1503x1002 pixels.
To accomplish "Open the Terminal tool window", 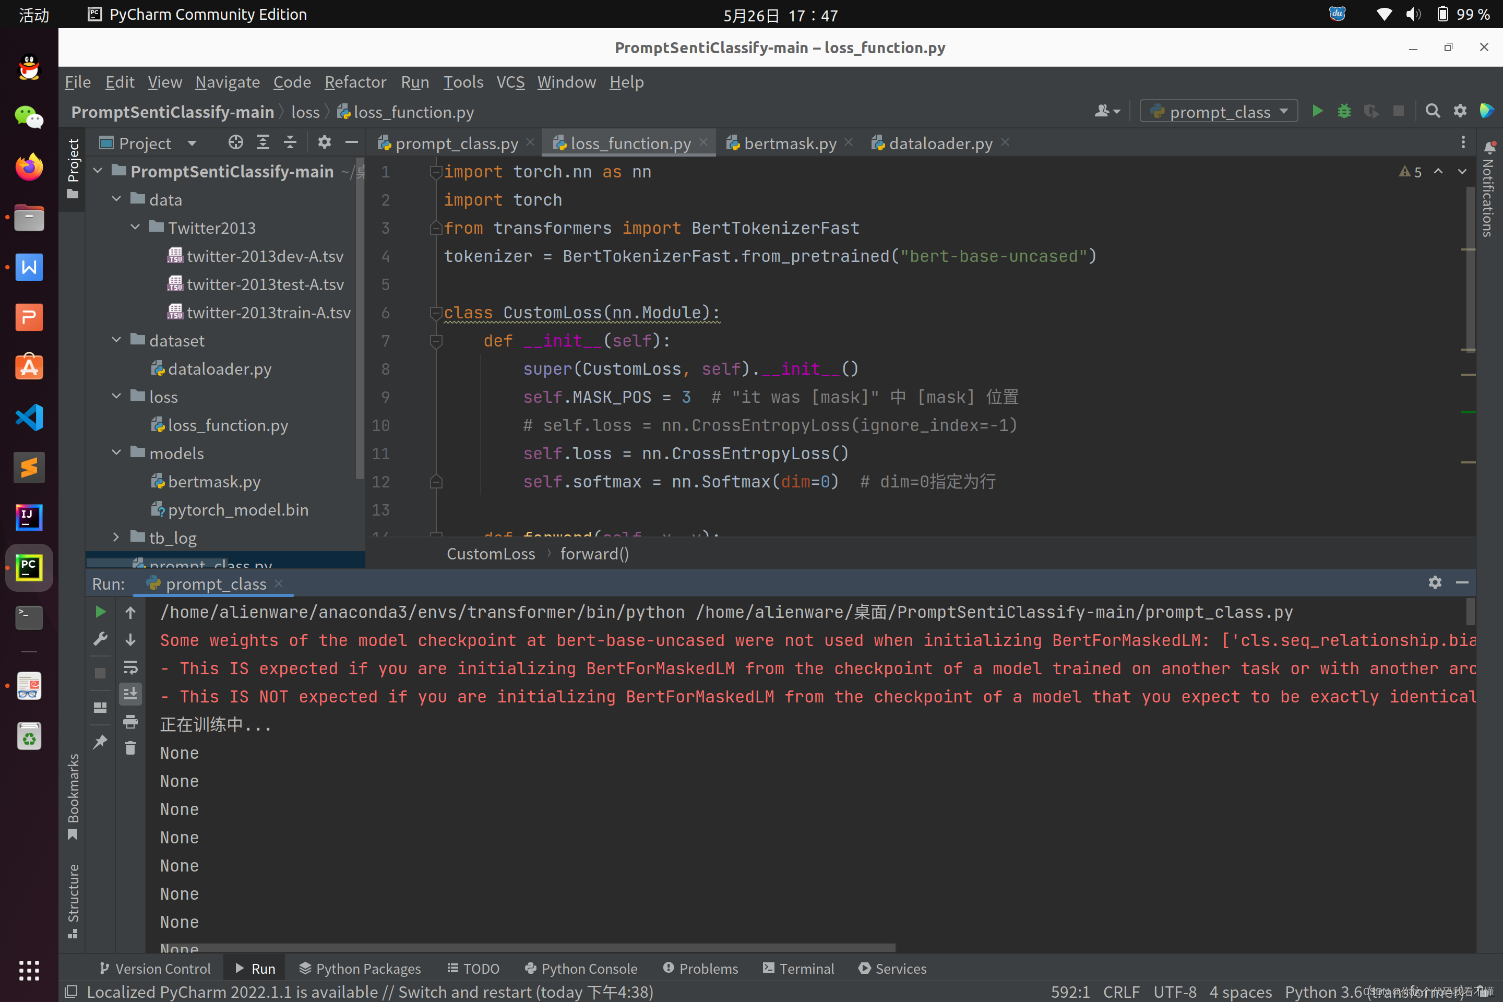I will (x=798, y=969).
